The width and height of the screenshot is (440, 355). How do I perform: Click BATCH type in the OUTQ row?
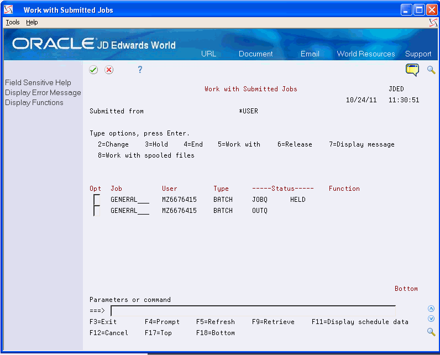(223, 211)
